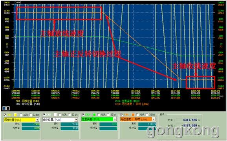Click the CH4 cursor value showing 1173.9
Image resolution: width=227 pixels, height=141 pixels.
[147, 124]
